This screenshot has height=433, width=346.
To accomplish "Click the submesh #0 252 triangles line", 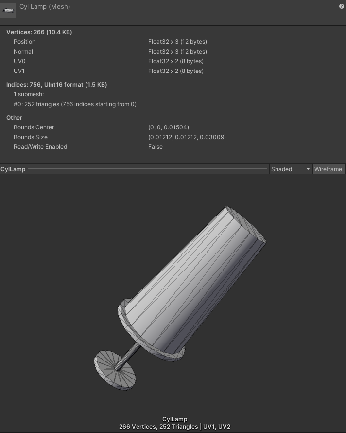I will tap(75, 104).
